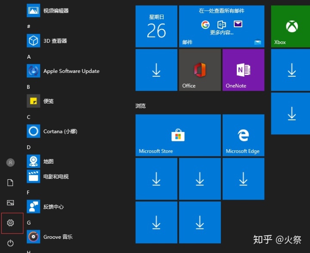
Task: Open the Microsoft Store tile
Action: 178,135
